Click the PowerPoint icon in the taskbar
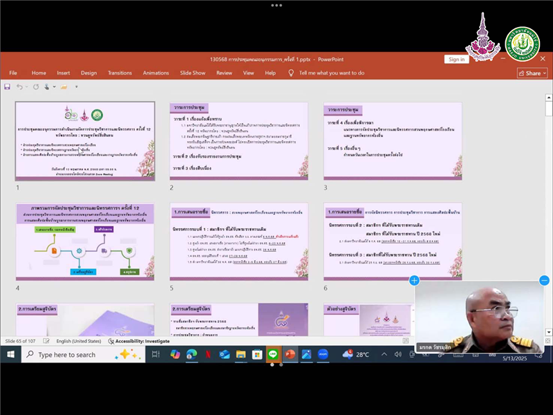 [290, 354]
